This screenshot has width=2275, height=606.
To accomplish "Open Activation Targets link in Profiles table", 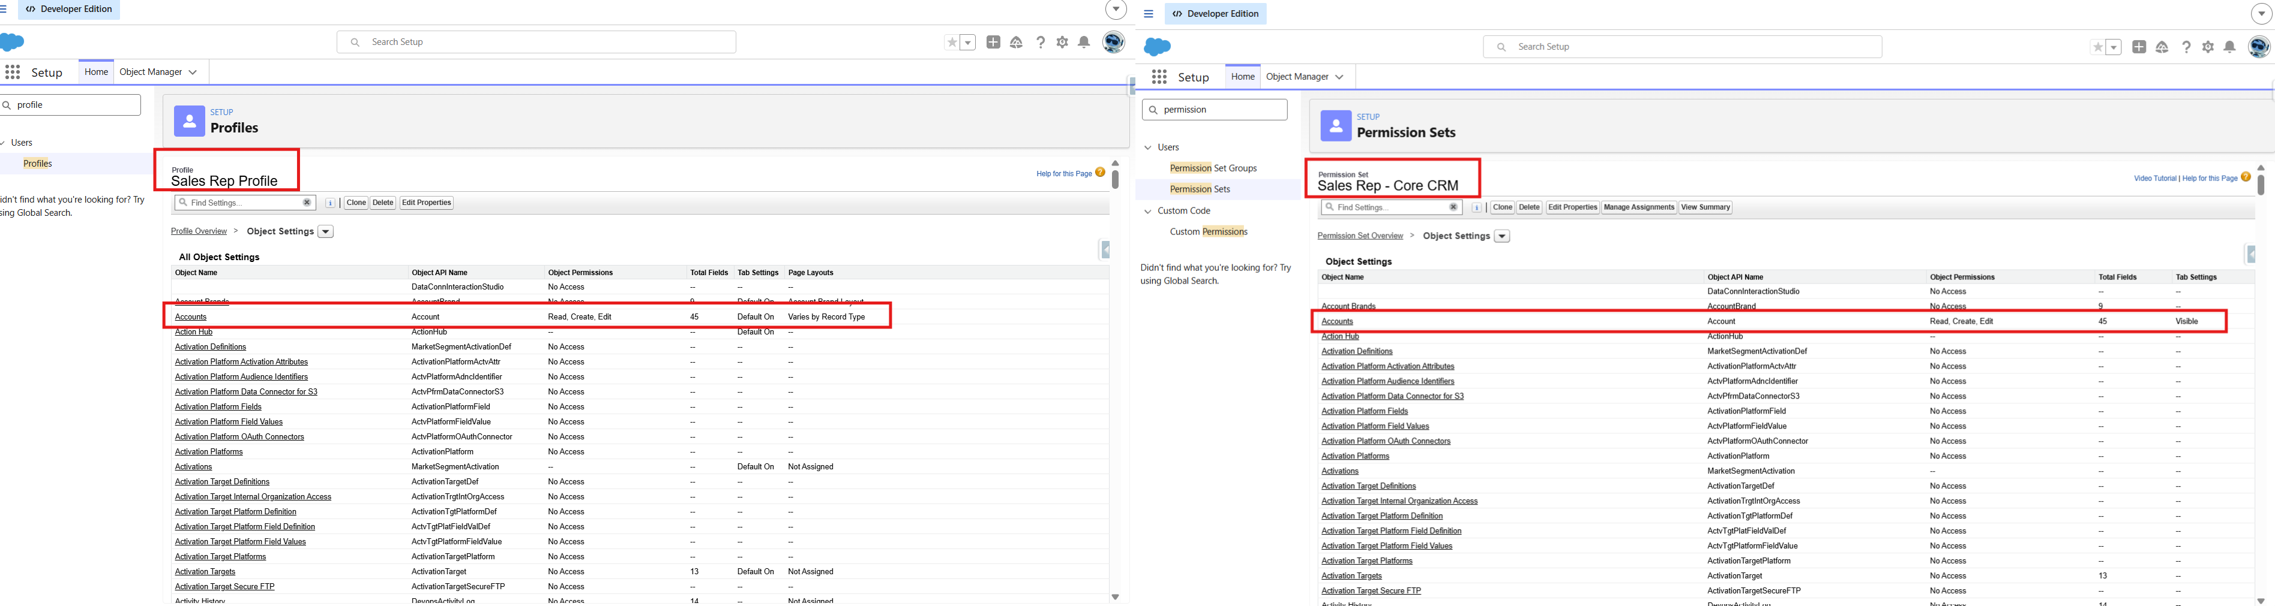I will [205, 572].
